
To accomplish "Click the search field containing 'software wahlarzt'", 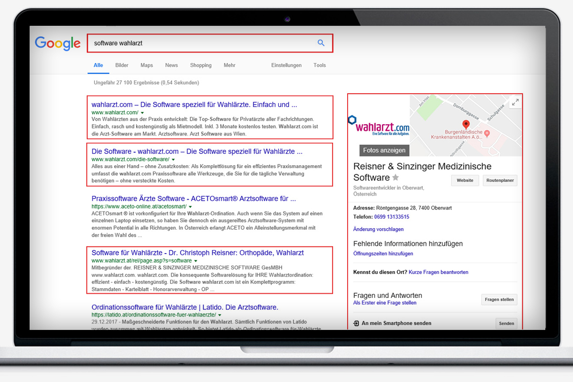I will click(210, 43).
